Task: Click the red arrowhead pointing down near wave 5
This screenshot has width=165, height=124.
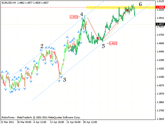Action: pos(97,38)
